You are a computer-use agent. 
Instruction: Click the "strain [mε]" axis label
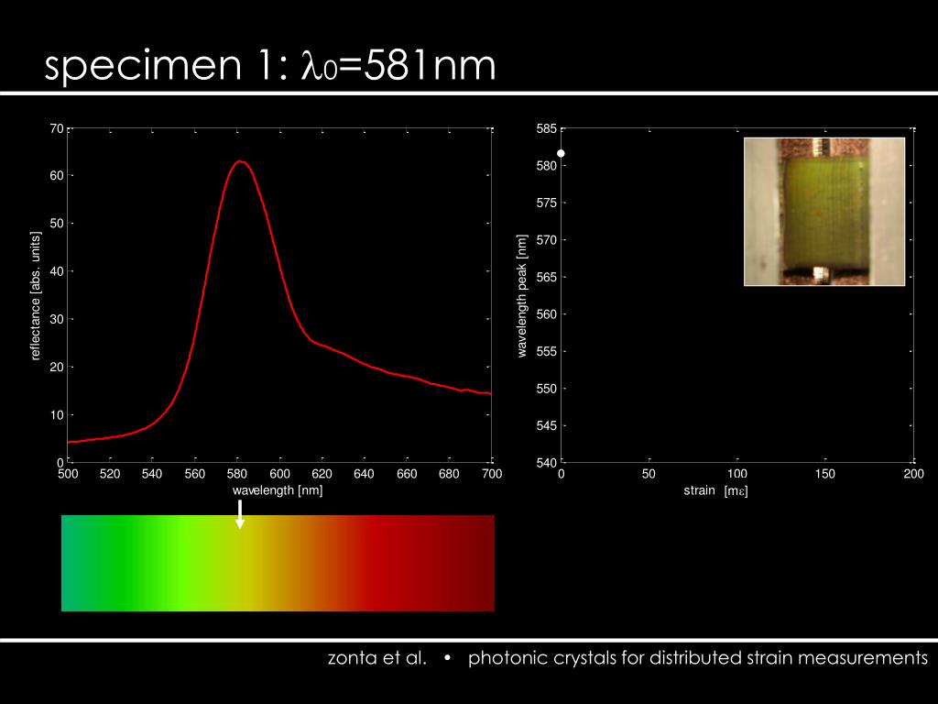coord(716,491)
